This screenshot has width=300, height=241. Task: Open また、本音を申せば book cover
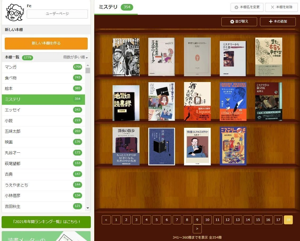268,57
